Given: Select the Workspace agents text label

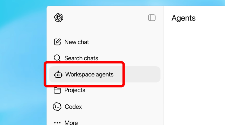Looking at the screenshot, I should coord(89,74).
